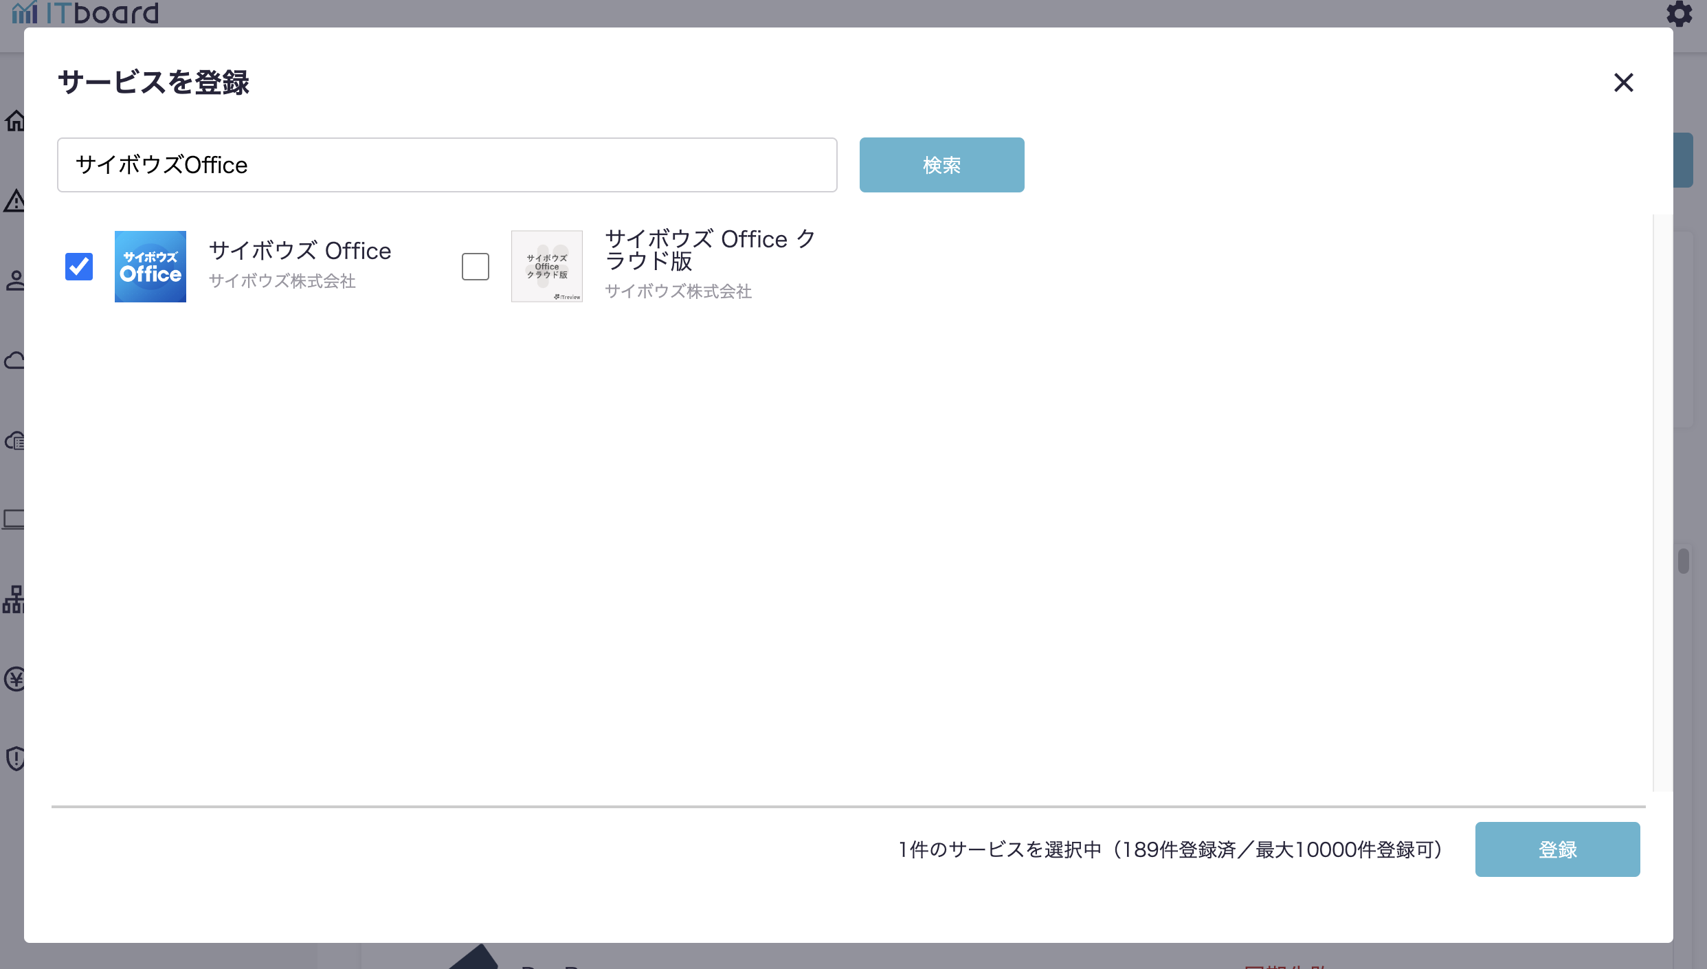Go to home via house sidebar icon

pos(14,121)
